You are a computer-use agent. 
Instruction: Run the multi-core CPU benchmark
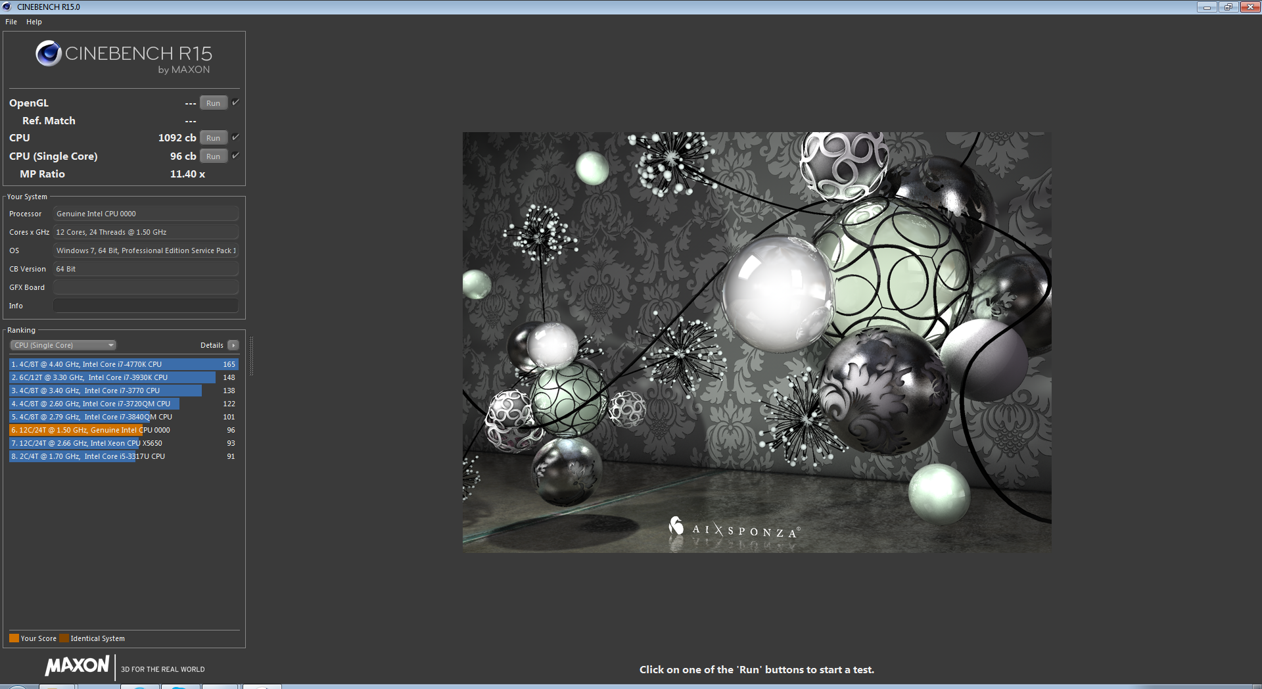tap(213, 138)
